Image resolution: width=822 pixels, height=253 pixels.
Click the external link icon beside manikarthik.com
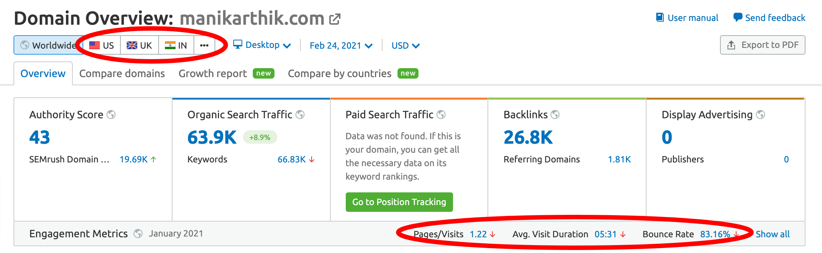point(334,18)
